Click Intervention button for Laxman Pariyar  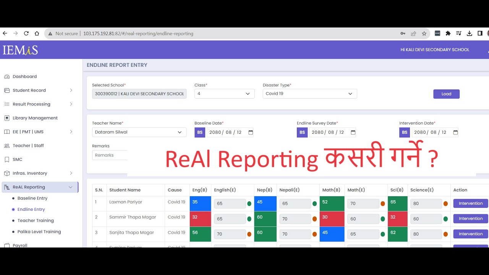click(x=471, y=203)
